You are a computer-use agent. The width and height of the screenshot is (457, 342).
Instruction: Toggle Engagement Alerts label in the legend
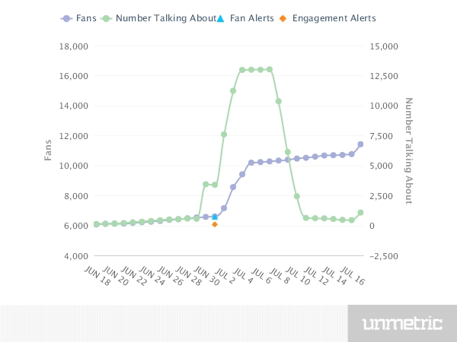tap(334, 17)
